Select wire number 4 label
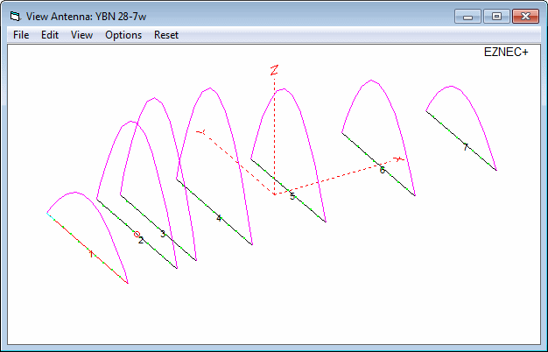Image resolution: width=548 pixels, height=352 pixels. [219, 219]
